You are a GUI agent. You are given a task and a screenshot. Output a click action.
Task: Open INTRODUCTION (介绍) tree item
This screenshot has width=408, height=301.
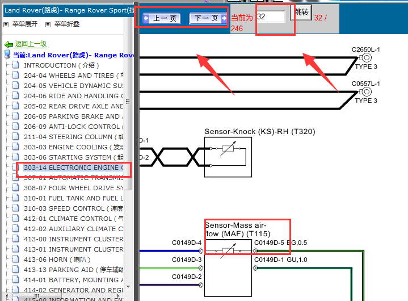(61, 65)
